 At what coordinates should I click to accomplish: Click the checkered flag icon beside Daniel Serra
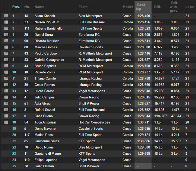[6, 34]
